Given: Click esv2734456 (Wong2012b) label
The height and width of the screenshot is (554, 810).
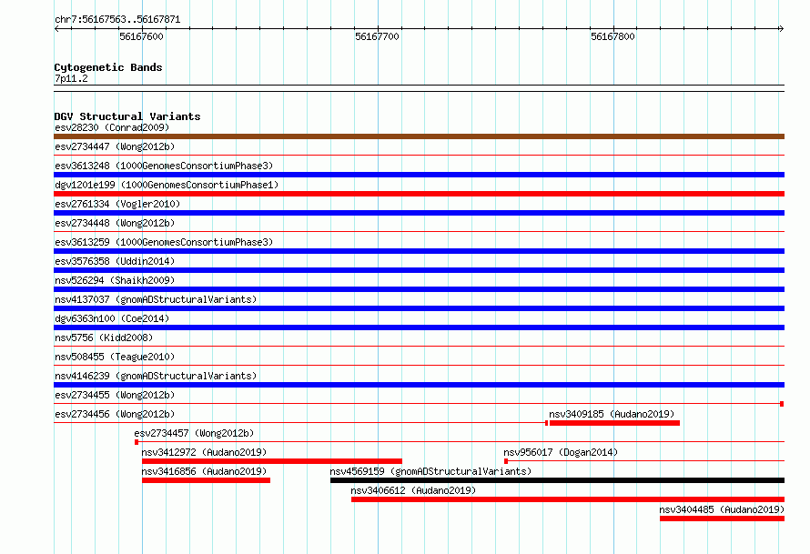Looking at the screenshot, I should (x=115, y=414).
